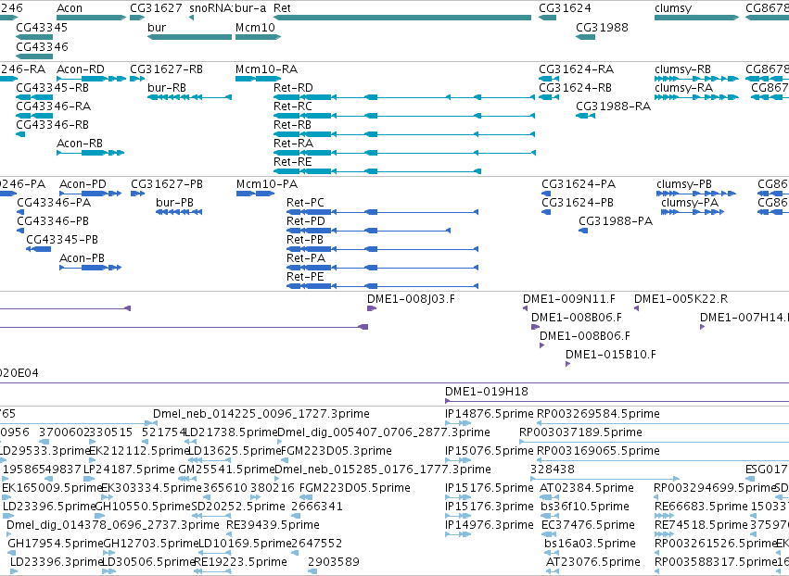Select the CG43345-RB transcript label
The width and height of the screenshot is (789, 576).
52,87
